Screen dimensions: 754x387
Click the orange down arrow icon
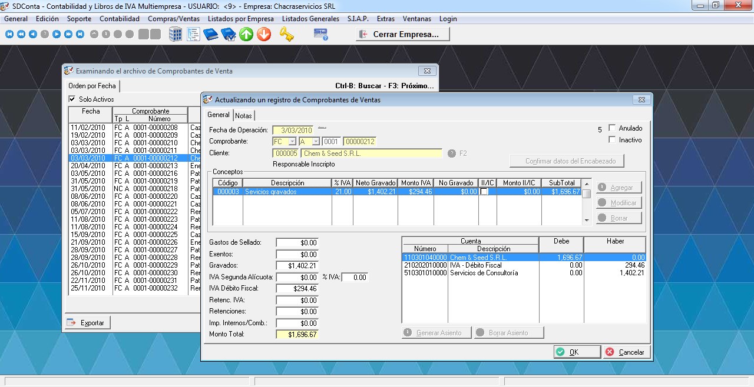pos(264,34)
